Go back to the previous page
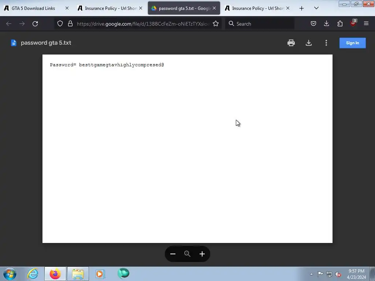Viewport: 375px width, 281px height. tap(9, 24)
